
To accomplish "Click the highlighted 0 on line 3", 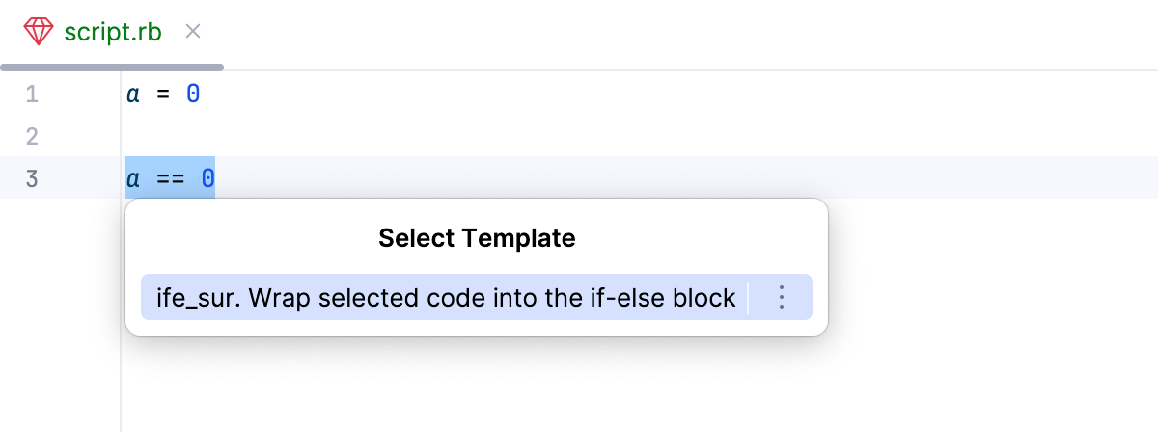I will point(207,179).
